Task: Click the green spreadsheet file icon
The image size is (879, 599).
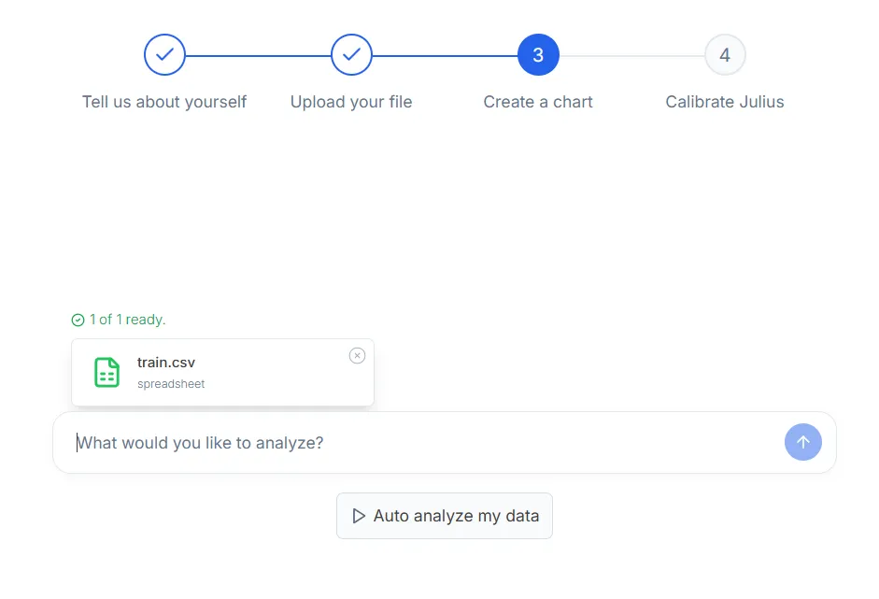Action: click(x=106, y=373)
